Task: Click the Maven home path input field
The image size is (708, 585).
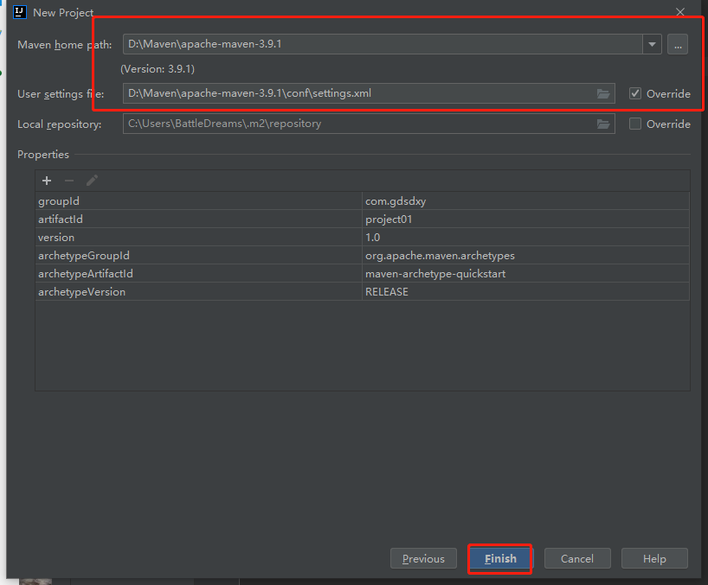Action: pos(383,44)
